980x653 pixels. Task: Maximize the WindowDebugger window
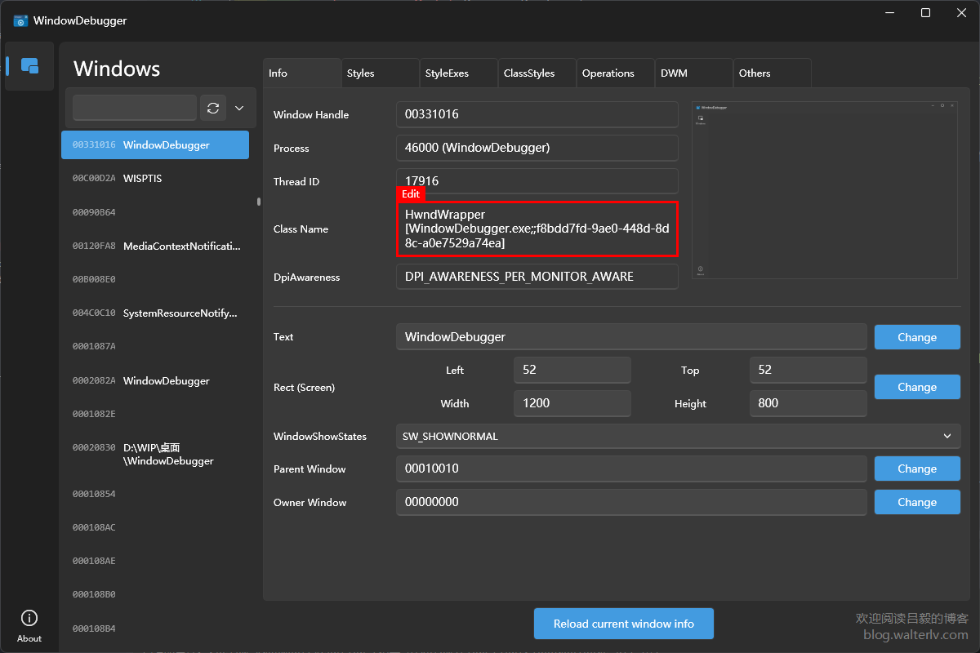tap(925, 13)
